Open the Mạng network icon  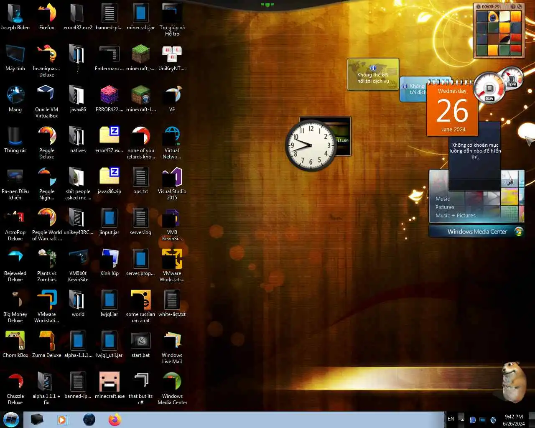point(15,99)
